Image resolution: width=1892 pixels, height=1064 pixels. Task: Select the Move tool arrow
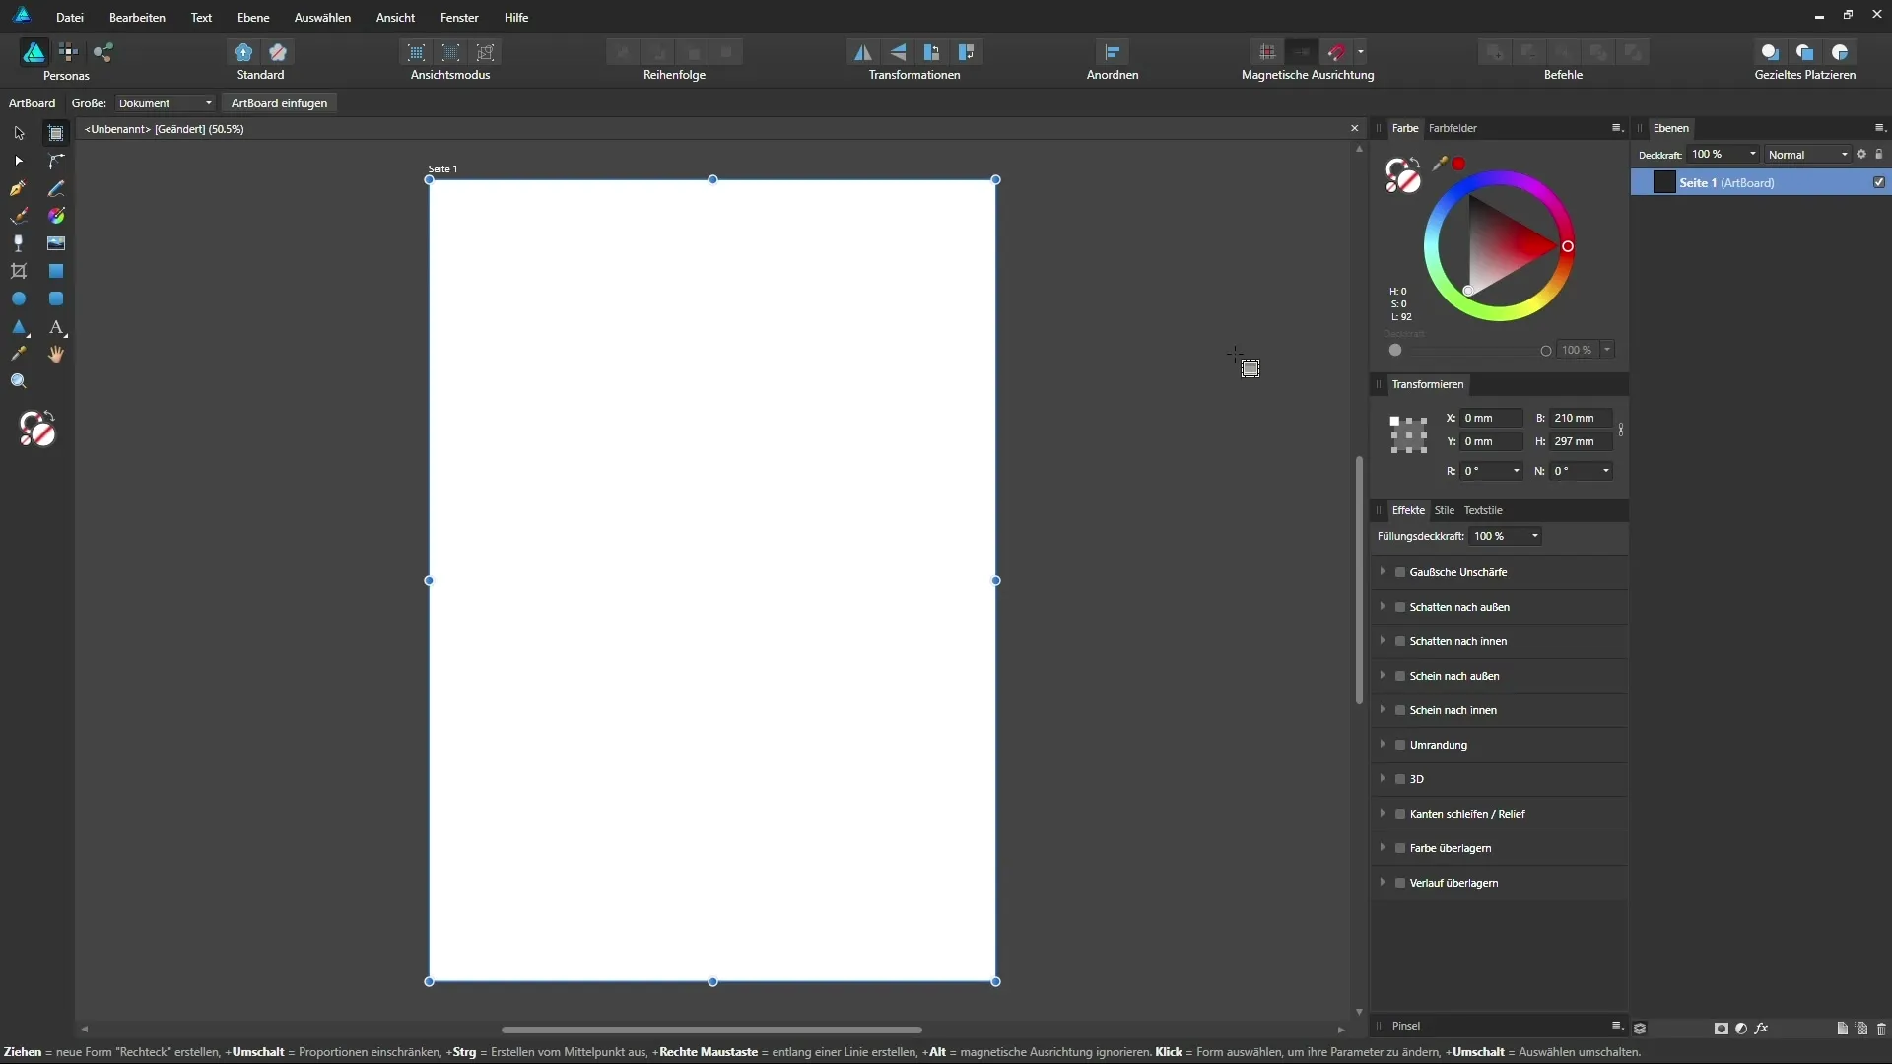19,133
